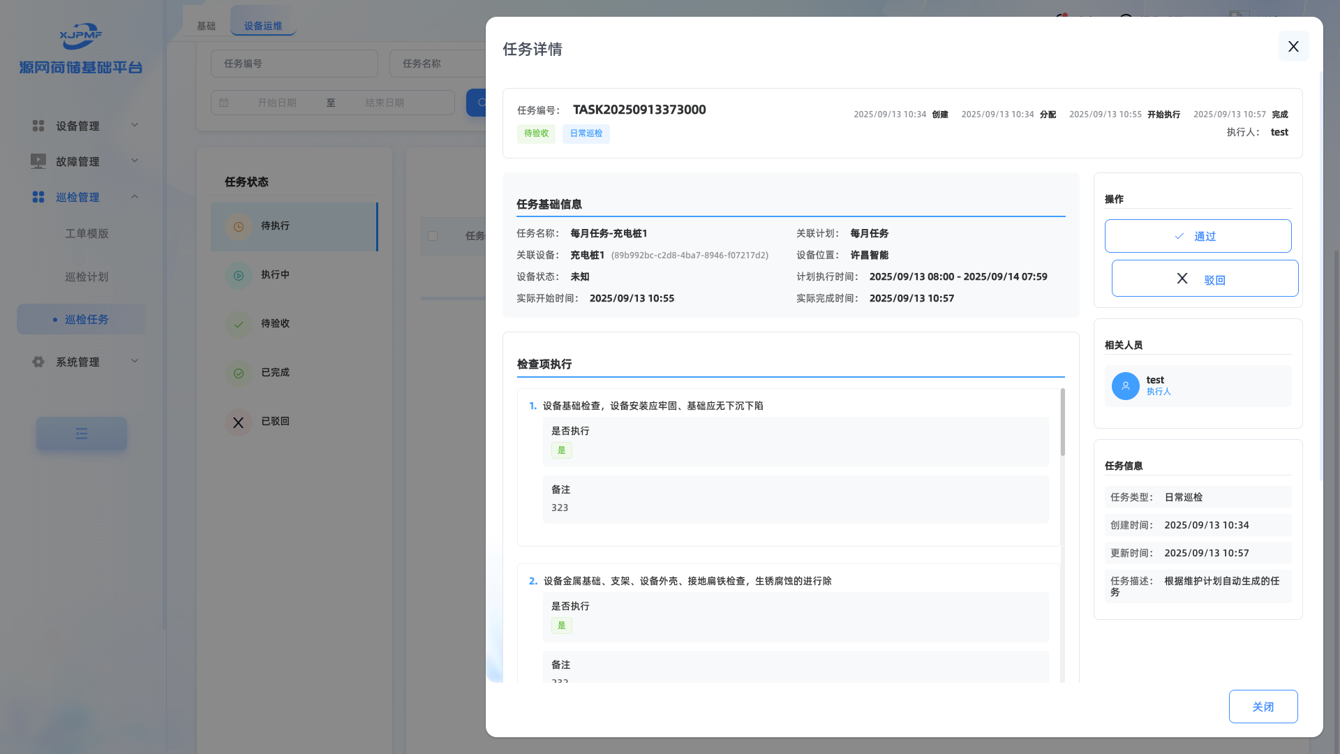
Task: Expand the 故障管理 menu chevron
Action: tap(135, 161)
